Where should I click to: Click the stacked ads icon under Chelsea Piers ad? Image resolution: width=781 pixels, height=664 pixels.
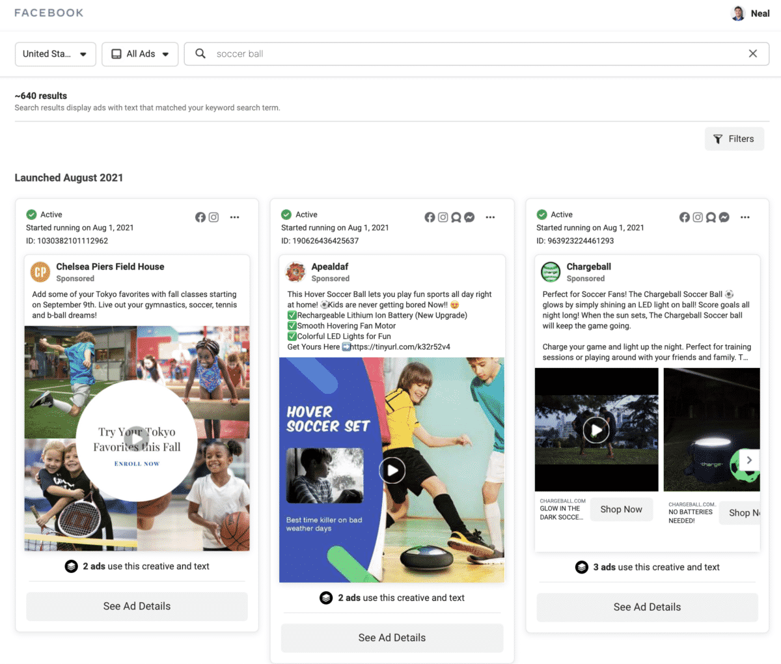[72, 566]
